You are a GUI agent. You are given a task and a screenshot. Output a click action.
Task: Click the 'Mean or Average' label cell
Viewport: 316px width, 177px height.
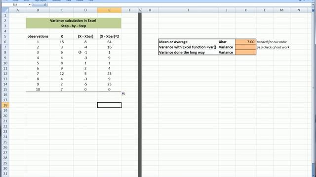pos(188,42)
